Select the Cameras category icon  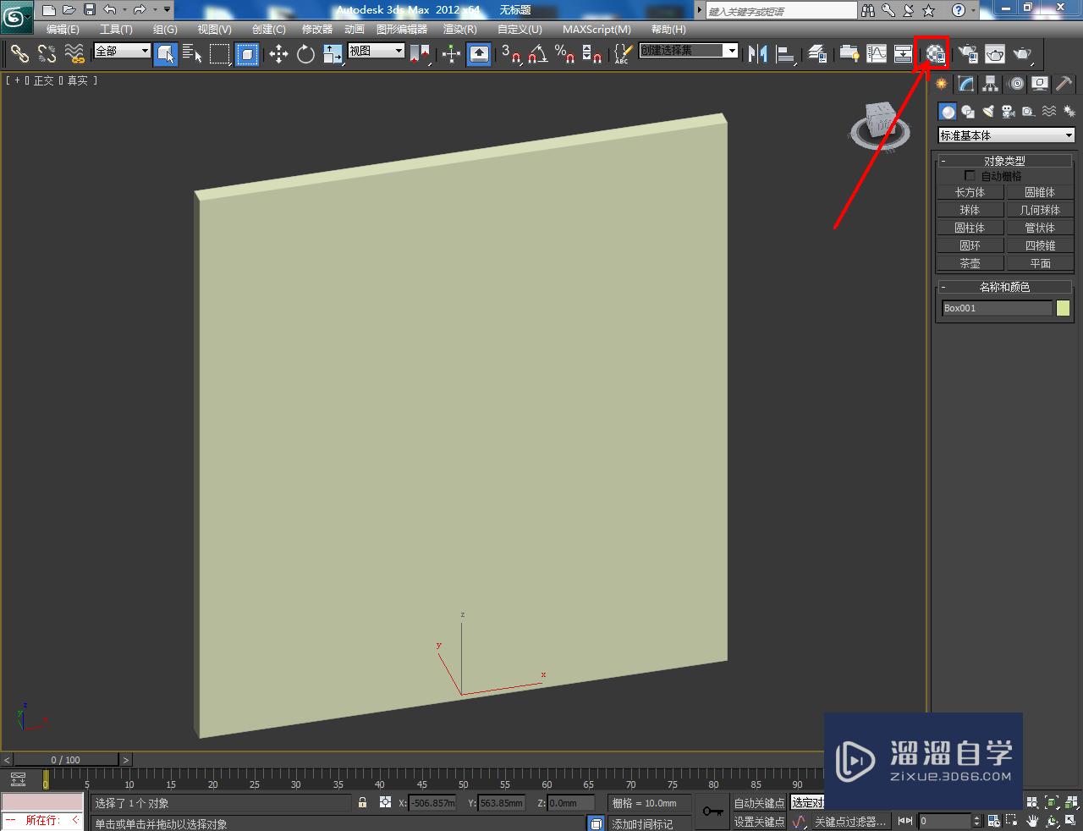coord(1009,112)
